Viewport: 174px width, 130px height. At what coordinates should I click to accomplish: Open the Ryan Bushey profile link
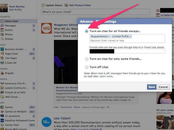point(17,7)
